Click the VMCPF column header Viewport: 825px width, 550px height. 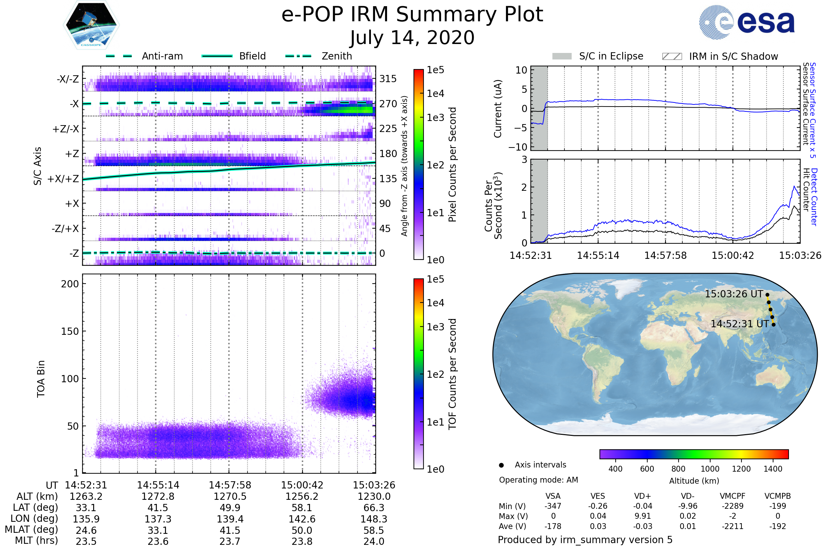pyautogui.click(x=733, y=496)
